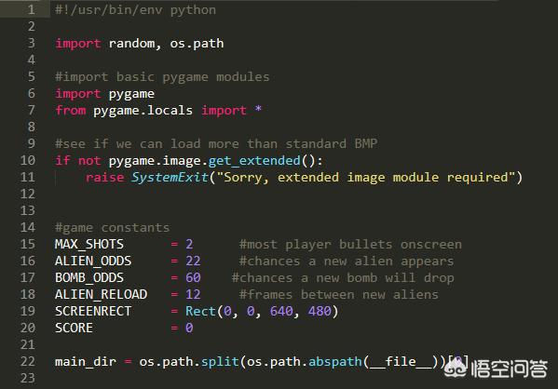Viewport: 558px width, 389px height.
Task: Click the ALIEN_RELOAD constant name
Action: point(101,294)
